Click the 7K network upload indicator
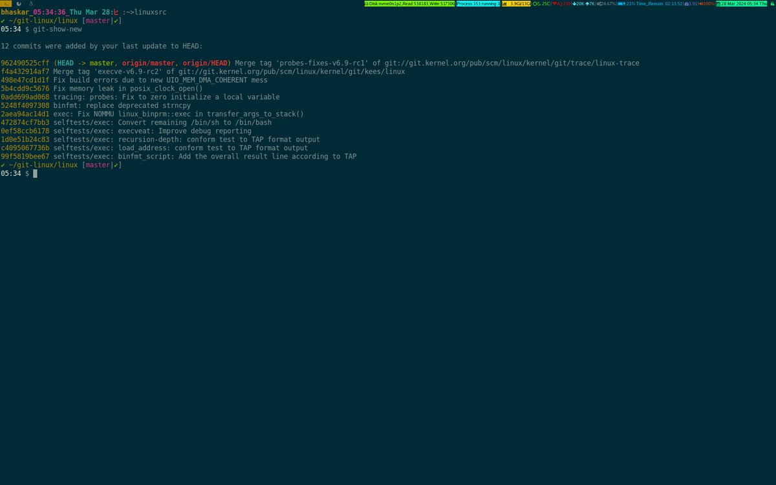 click(590, 4)
